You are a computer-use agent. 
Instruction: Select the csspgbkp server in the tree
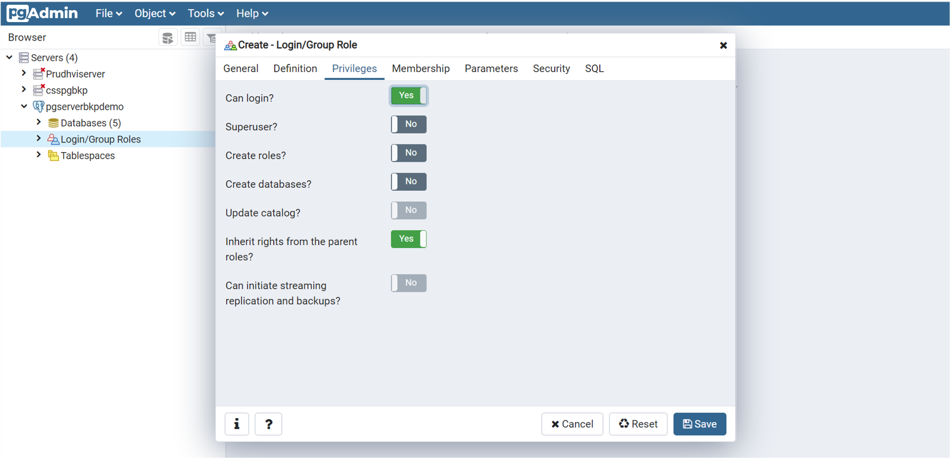[66, 90]
